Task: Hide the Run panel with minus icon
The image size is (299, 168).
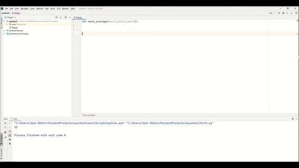Action: [297, 119]
